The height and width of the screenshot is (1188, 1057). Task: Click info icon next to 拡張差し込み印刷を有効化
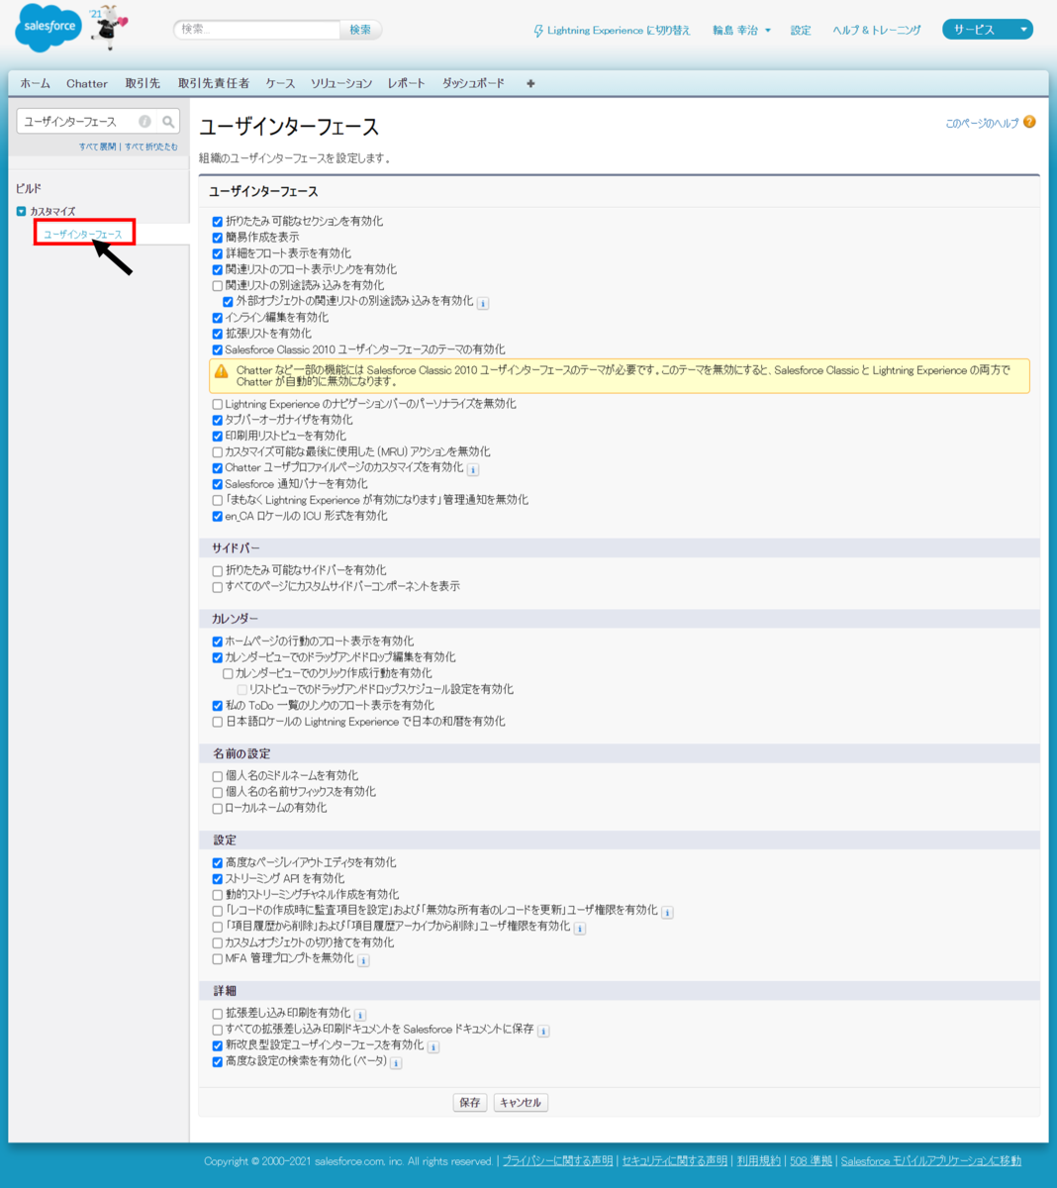tap(360, 1015)
